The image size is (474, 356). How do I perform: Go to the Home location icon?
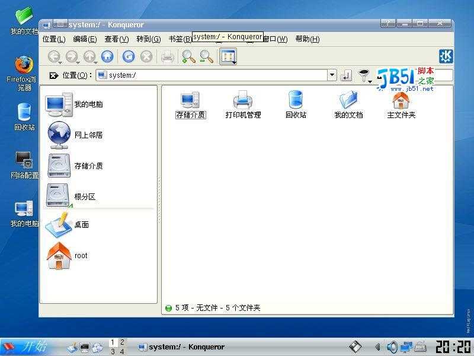[x=107, y=56]
